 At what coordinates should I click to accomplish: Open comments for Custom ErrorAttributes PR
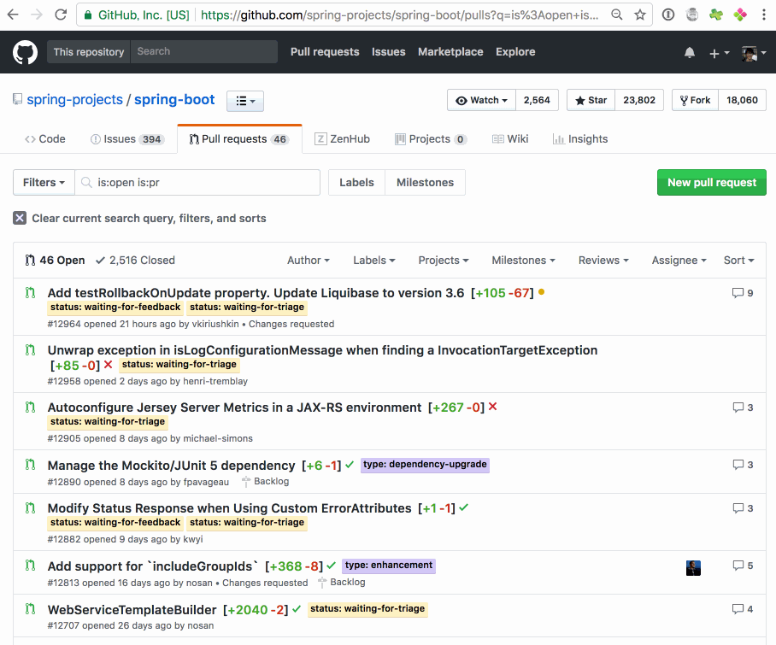tap(743, 508)
